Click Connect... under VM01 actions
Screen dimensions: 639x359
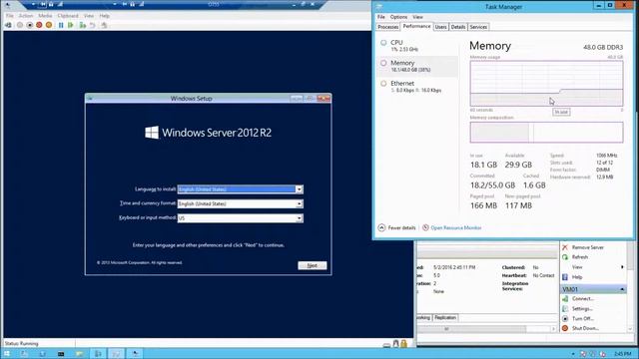point(583,299)
